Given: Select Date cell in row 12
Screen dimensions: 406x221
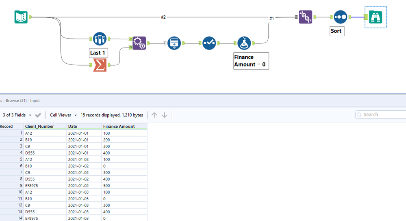Looking at the screenshot, I should pos(85,205).
